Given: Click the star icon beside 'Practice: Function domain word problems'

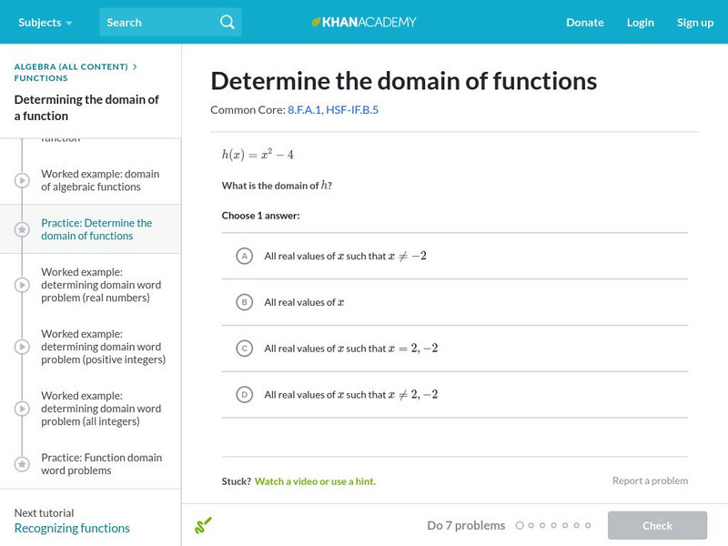Looking at the screenshot, I should 22,464.
